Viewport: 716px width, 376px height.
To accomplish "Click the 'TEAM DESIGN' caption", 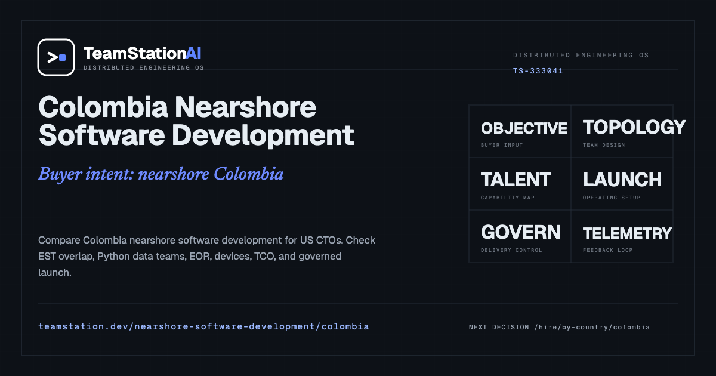I will coord(604,145).
